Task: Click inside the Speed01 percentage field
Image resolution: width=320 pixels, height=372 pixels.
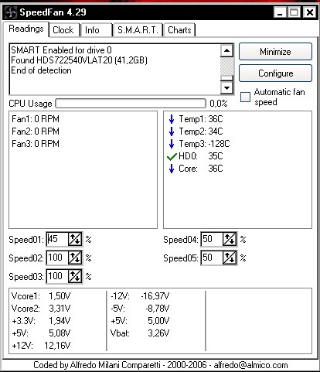Action: coord(58,239)
